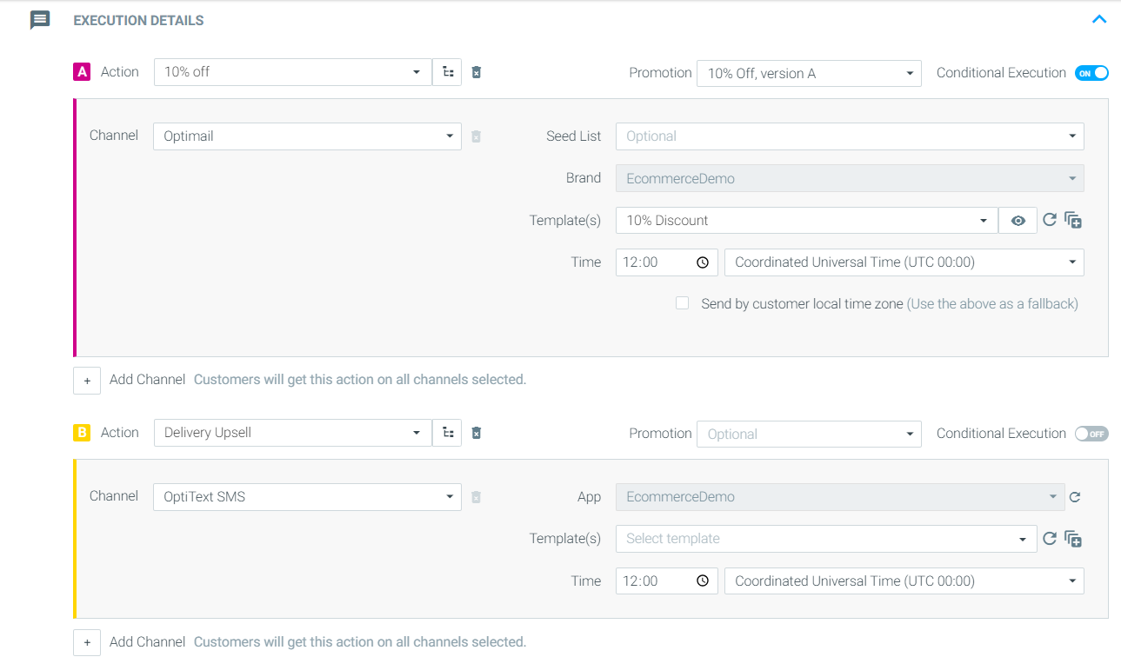This screenshot has width=1121, height=657.
Task: Duplicate the template for Action A
Action: (x=1072, y=220)
